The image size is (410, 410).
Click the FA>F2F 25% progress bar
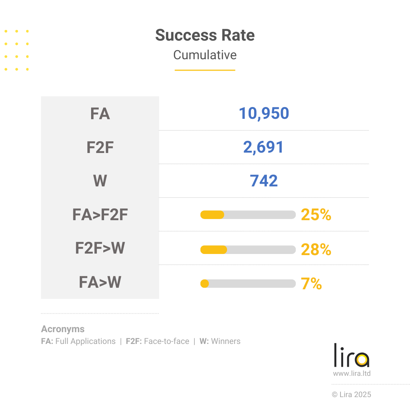click(x=248, y=214)
